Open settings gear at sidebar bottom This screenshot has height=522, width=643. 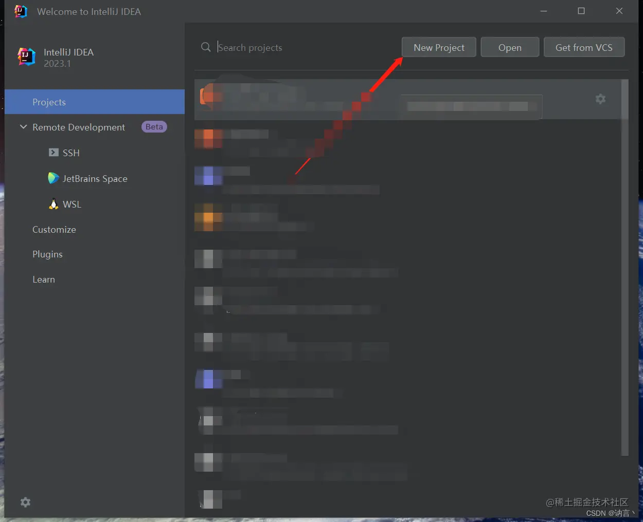point(25,502)
